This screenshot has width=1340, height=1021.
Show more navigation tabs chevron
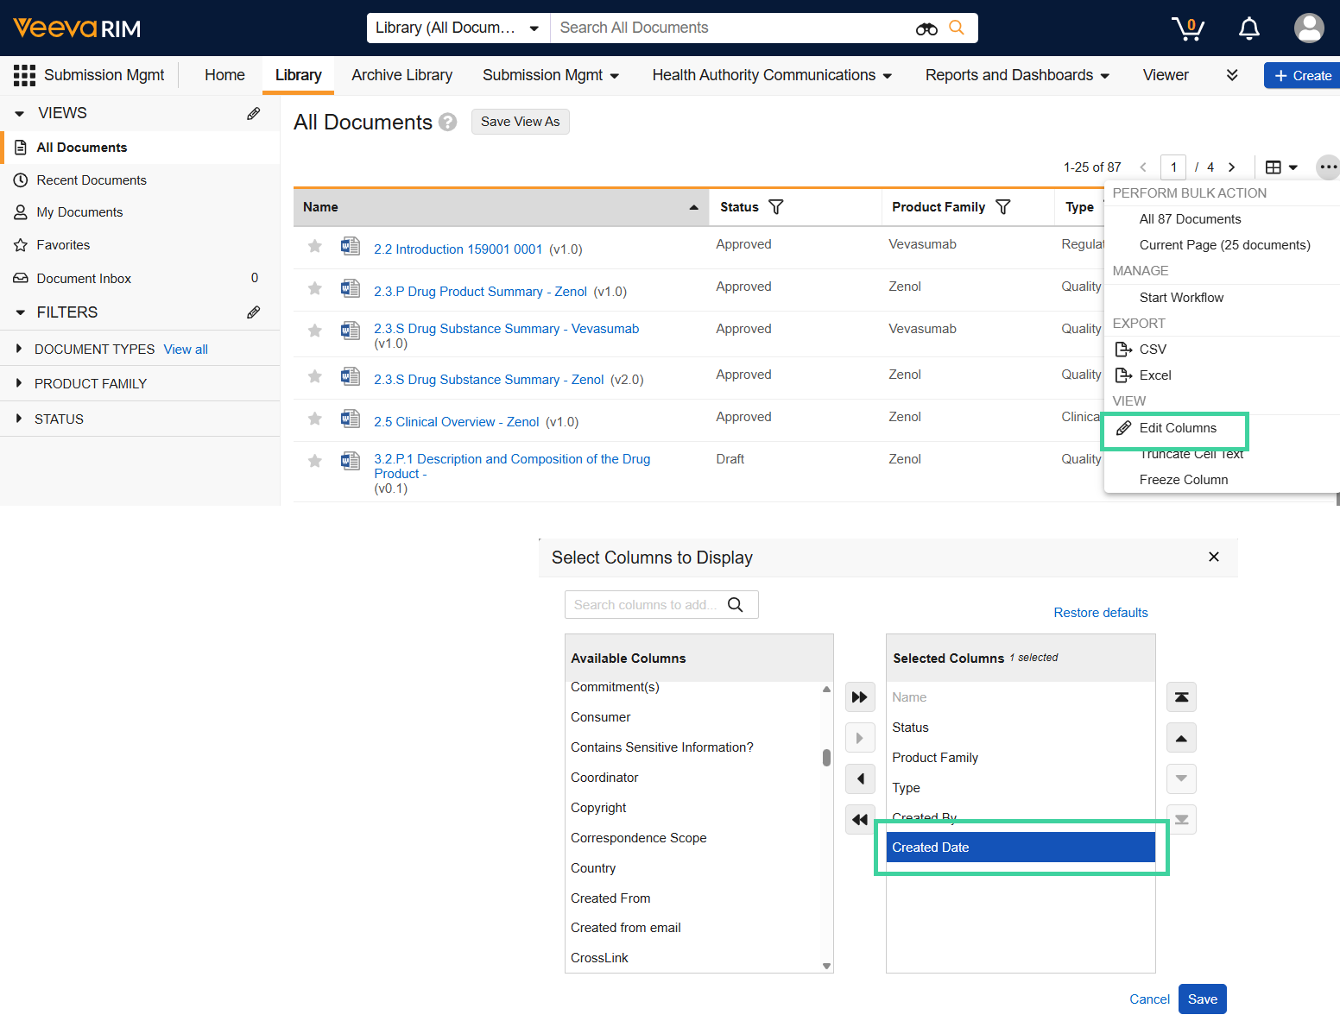pos(1232,75)
